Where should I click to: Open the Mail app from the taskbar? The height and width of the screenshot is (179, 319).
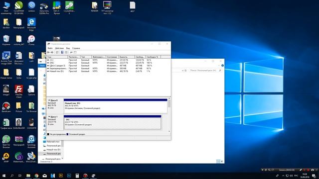(x=44, y=176)
